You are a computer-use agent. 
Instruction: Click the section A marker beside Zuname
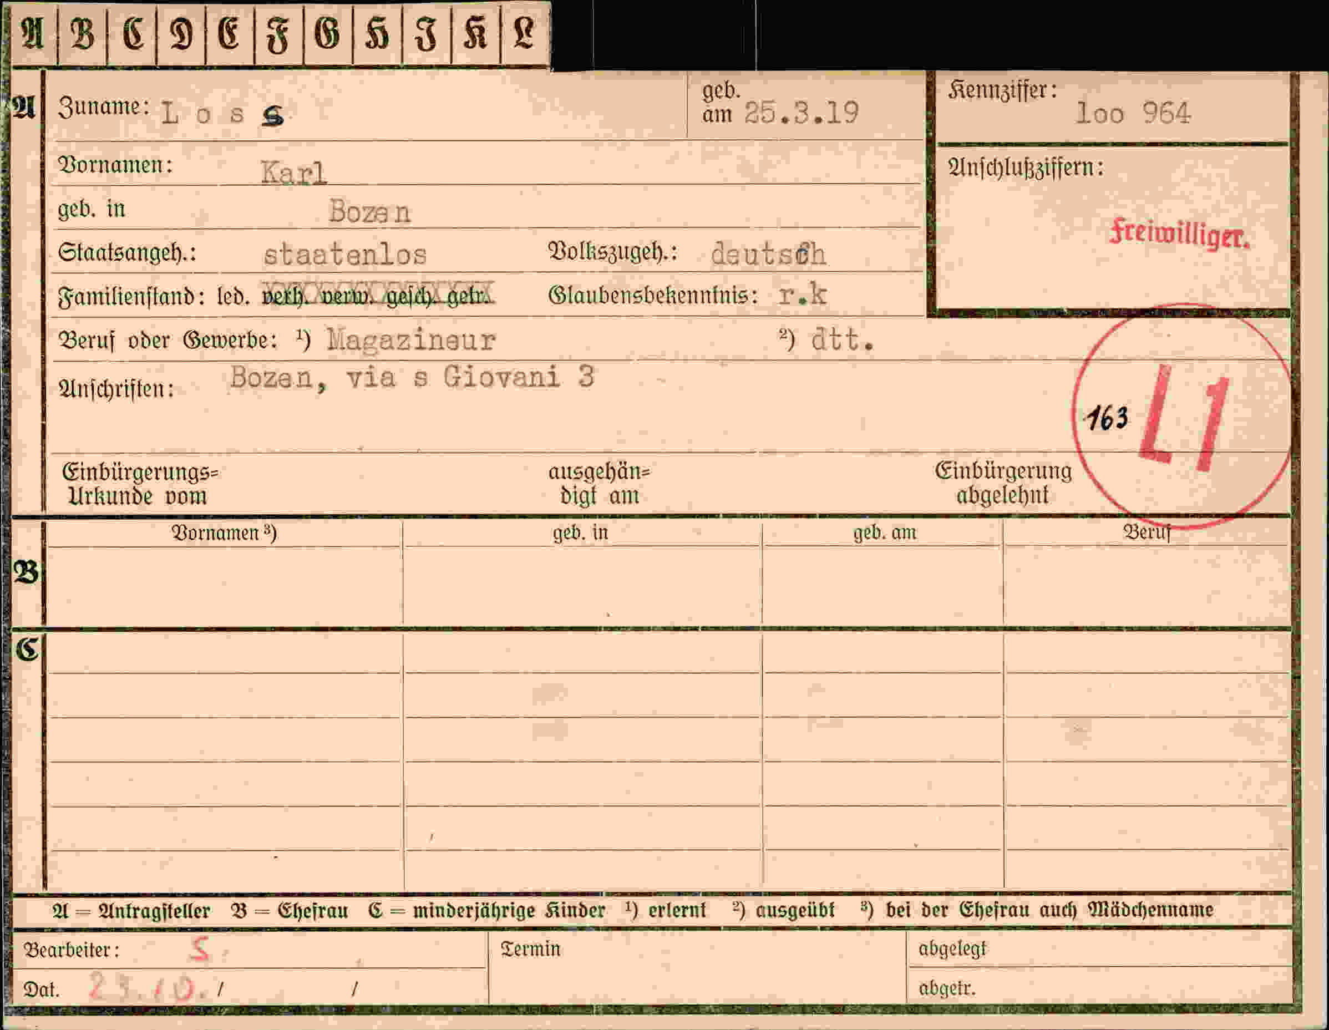click(x=24, y=108)
